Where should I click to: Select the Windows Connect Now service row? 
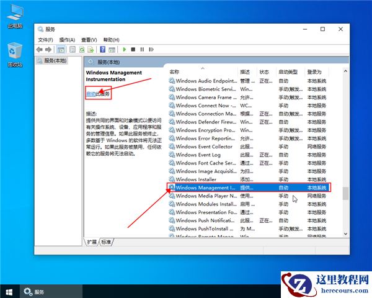pos(249,106)
